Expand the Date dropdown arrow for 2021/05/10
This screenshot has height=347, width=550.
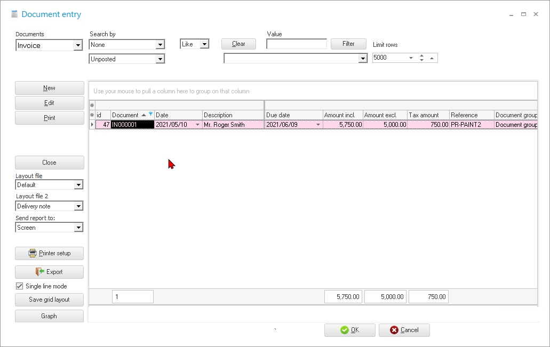pyautogui.click(x=198, y=125)
